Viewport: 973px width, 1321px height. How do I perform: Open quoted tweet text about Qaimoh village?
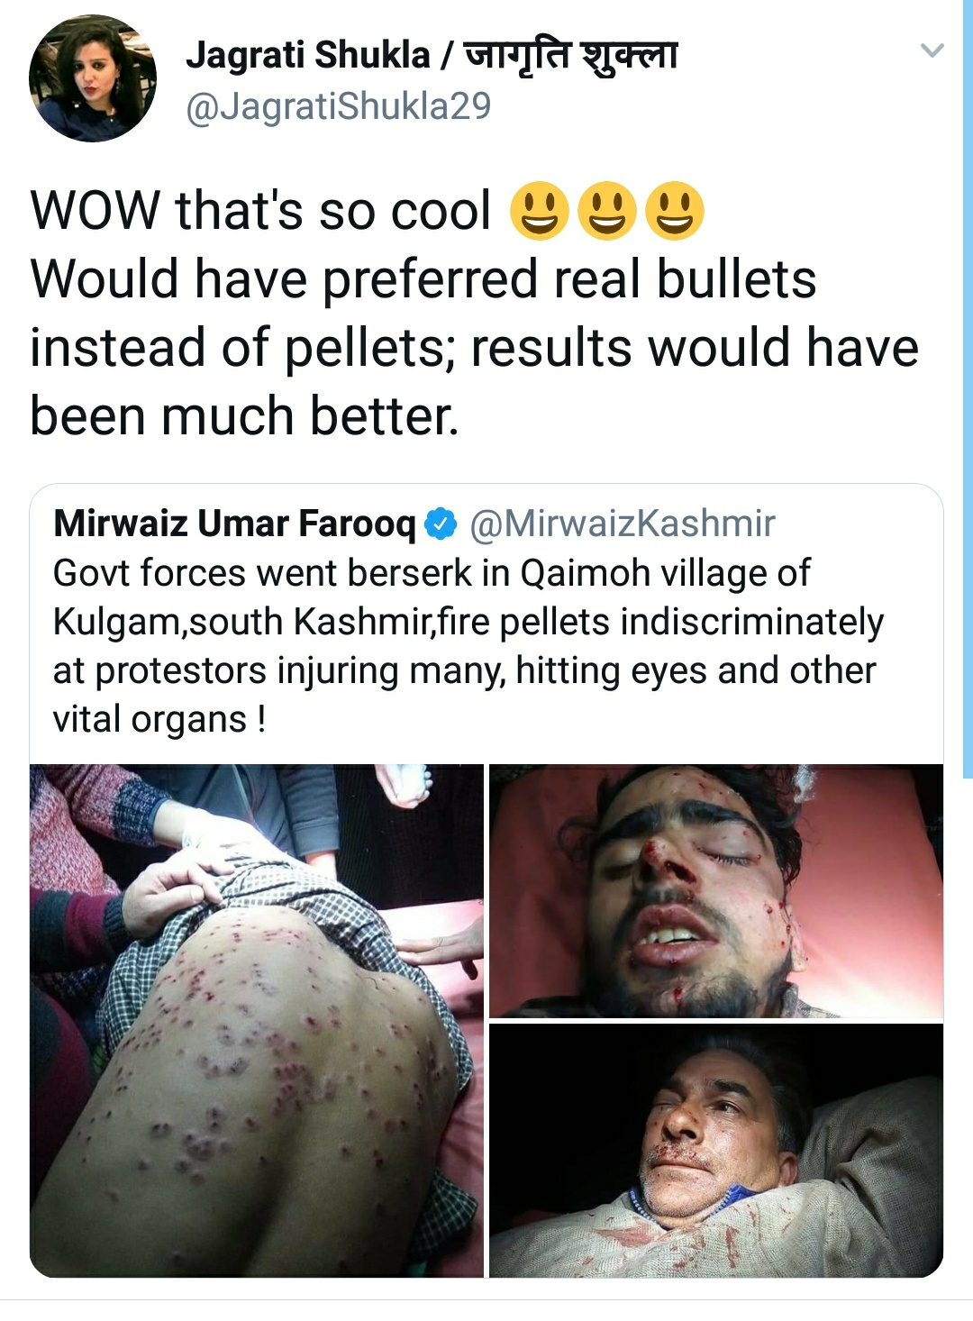(x=468, y=646)
